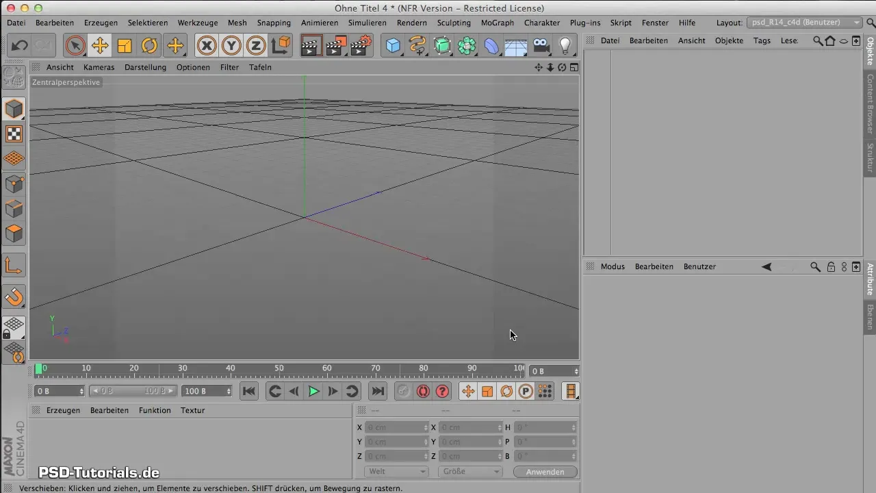The height and width of the screenshot is (493, 876).
Task: Open the viewport Filter menu
Action: tap(230, 67)
